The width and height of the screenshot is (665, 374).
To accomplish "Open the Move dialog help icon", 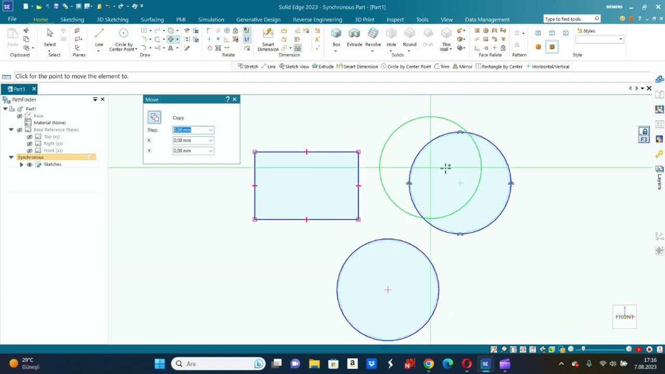I will click(x=228, y=99).
